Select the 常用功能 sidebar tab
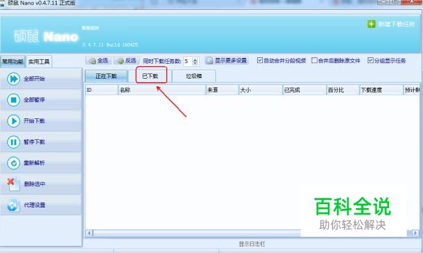Screen dimensions: 423x253 (x=12, y=62)
